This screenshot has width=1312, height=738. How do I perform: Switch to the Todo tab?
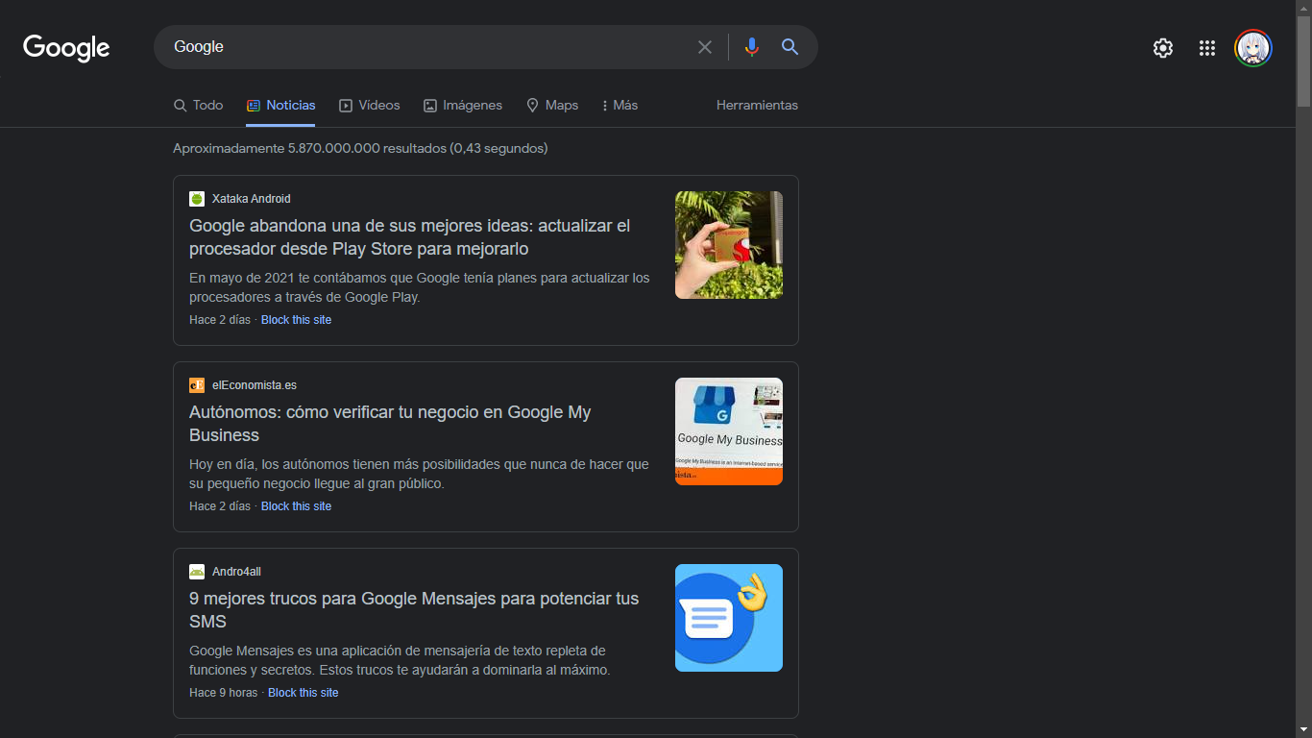pyautogui.click(x=198, y=106)
